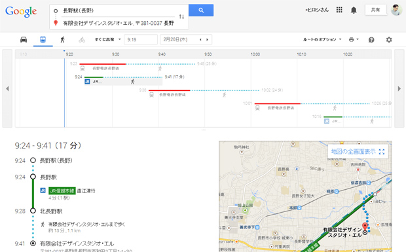406x252 pixels.
Task: Select the bicycle mode
Action: [82, 39]
